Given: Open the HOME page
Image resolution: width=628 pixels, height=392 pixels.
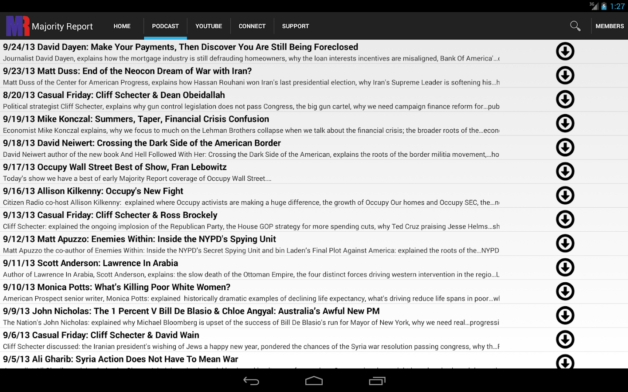Looking at the screenshot, I should [x=122, y=26].
